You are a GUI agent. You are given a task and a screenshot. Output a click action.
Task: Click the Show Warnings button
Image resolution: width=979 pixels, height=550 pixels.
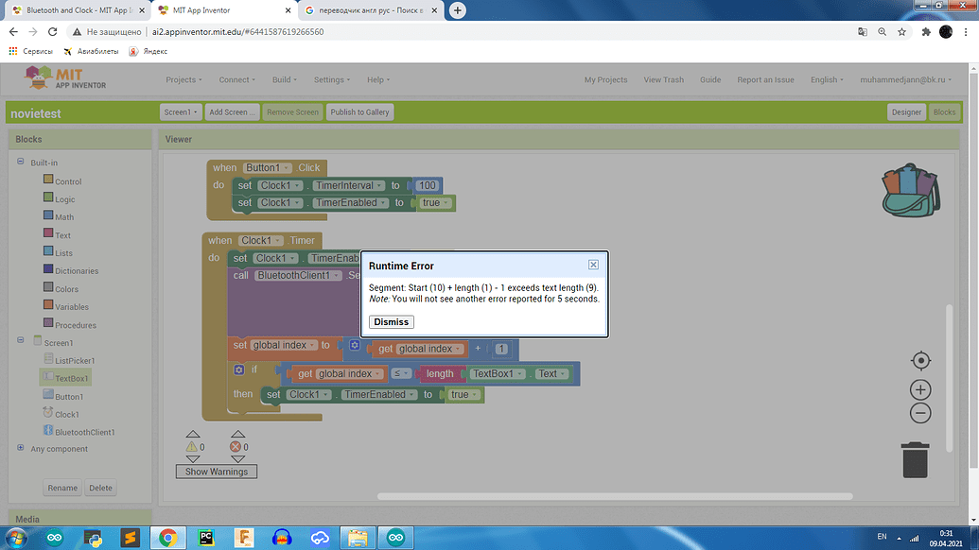(x=216, y=472)
